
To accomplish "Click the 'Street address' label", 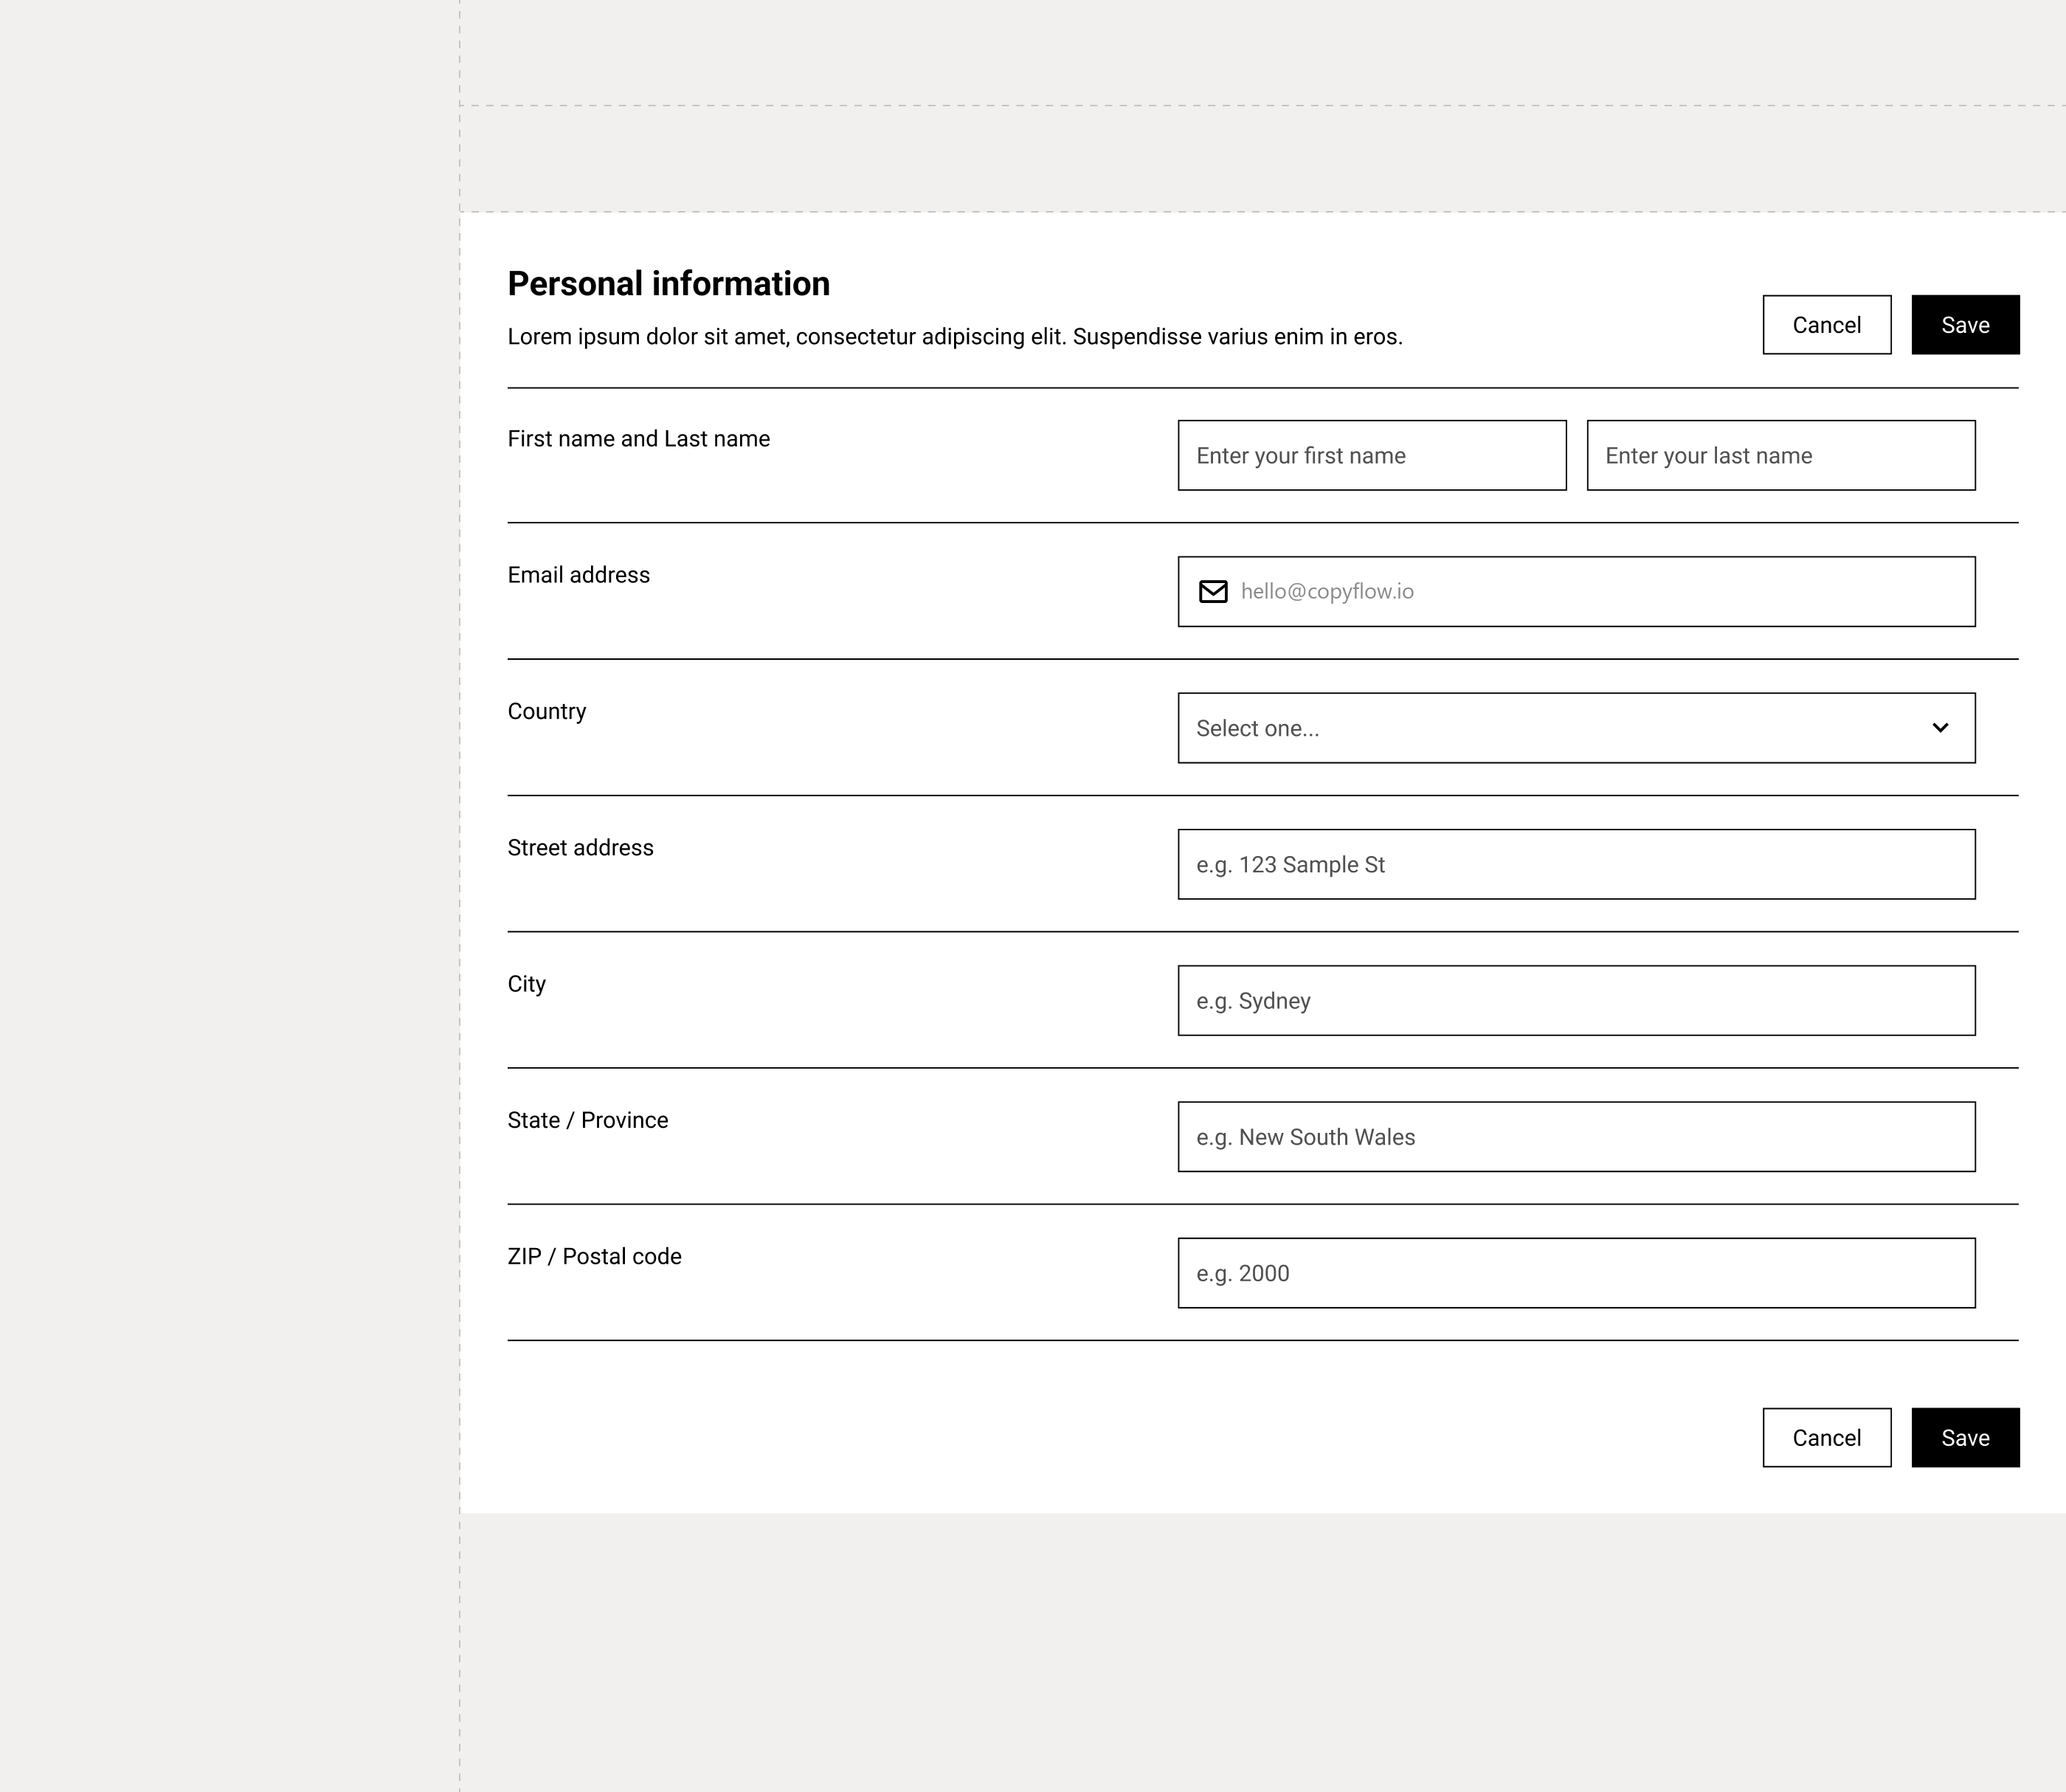I will (581, 848).
